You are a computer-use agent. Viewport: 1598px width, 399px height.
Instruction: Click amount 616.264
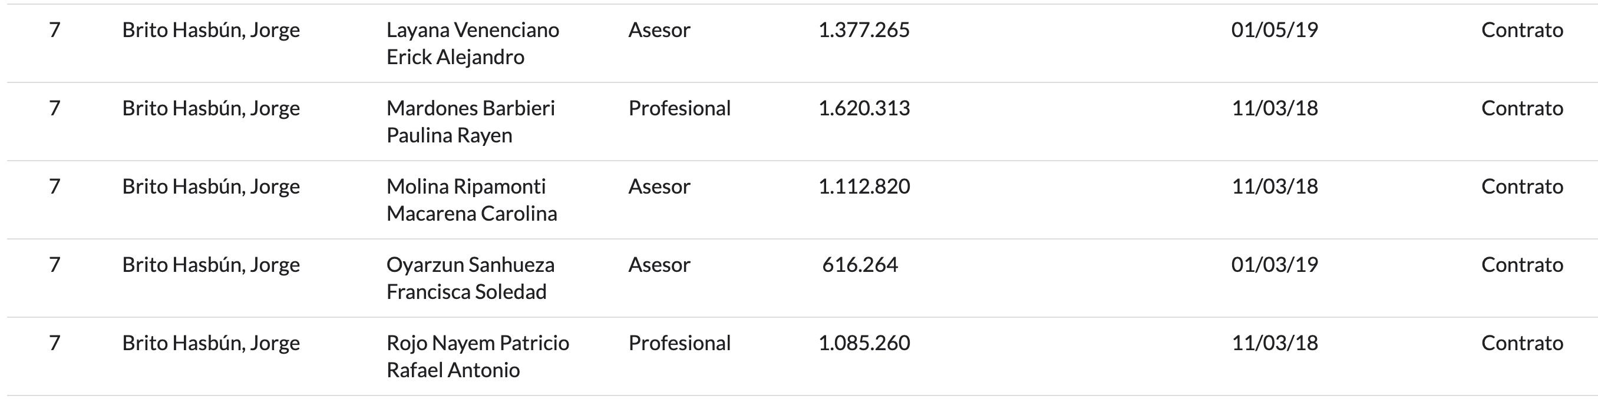coord(860,265)
